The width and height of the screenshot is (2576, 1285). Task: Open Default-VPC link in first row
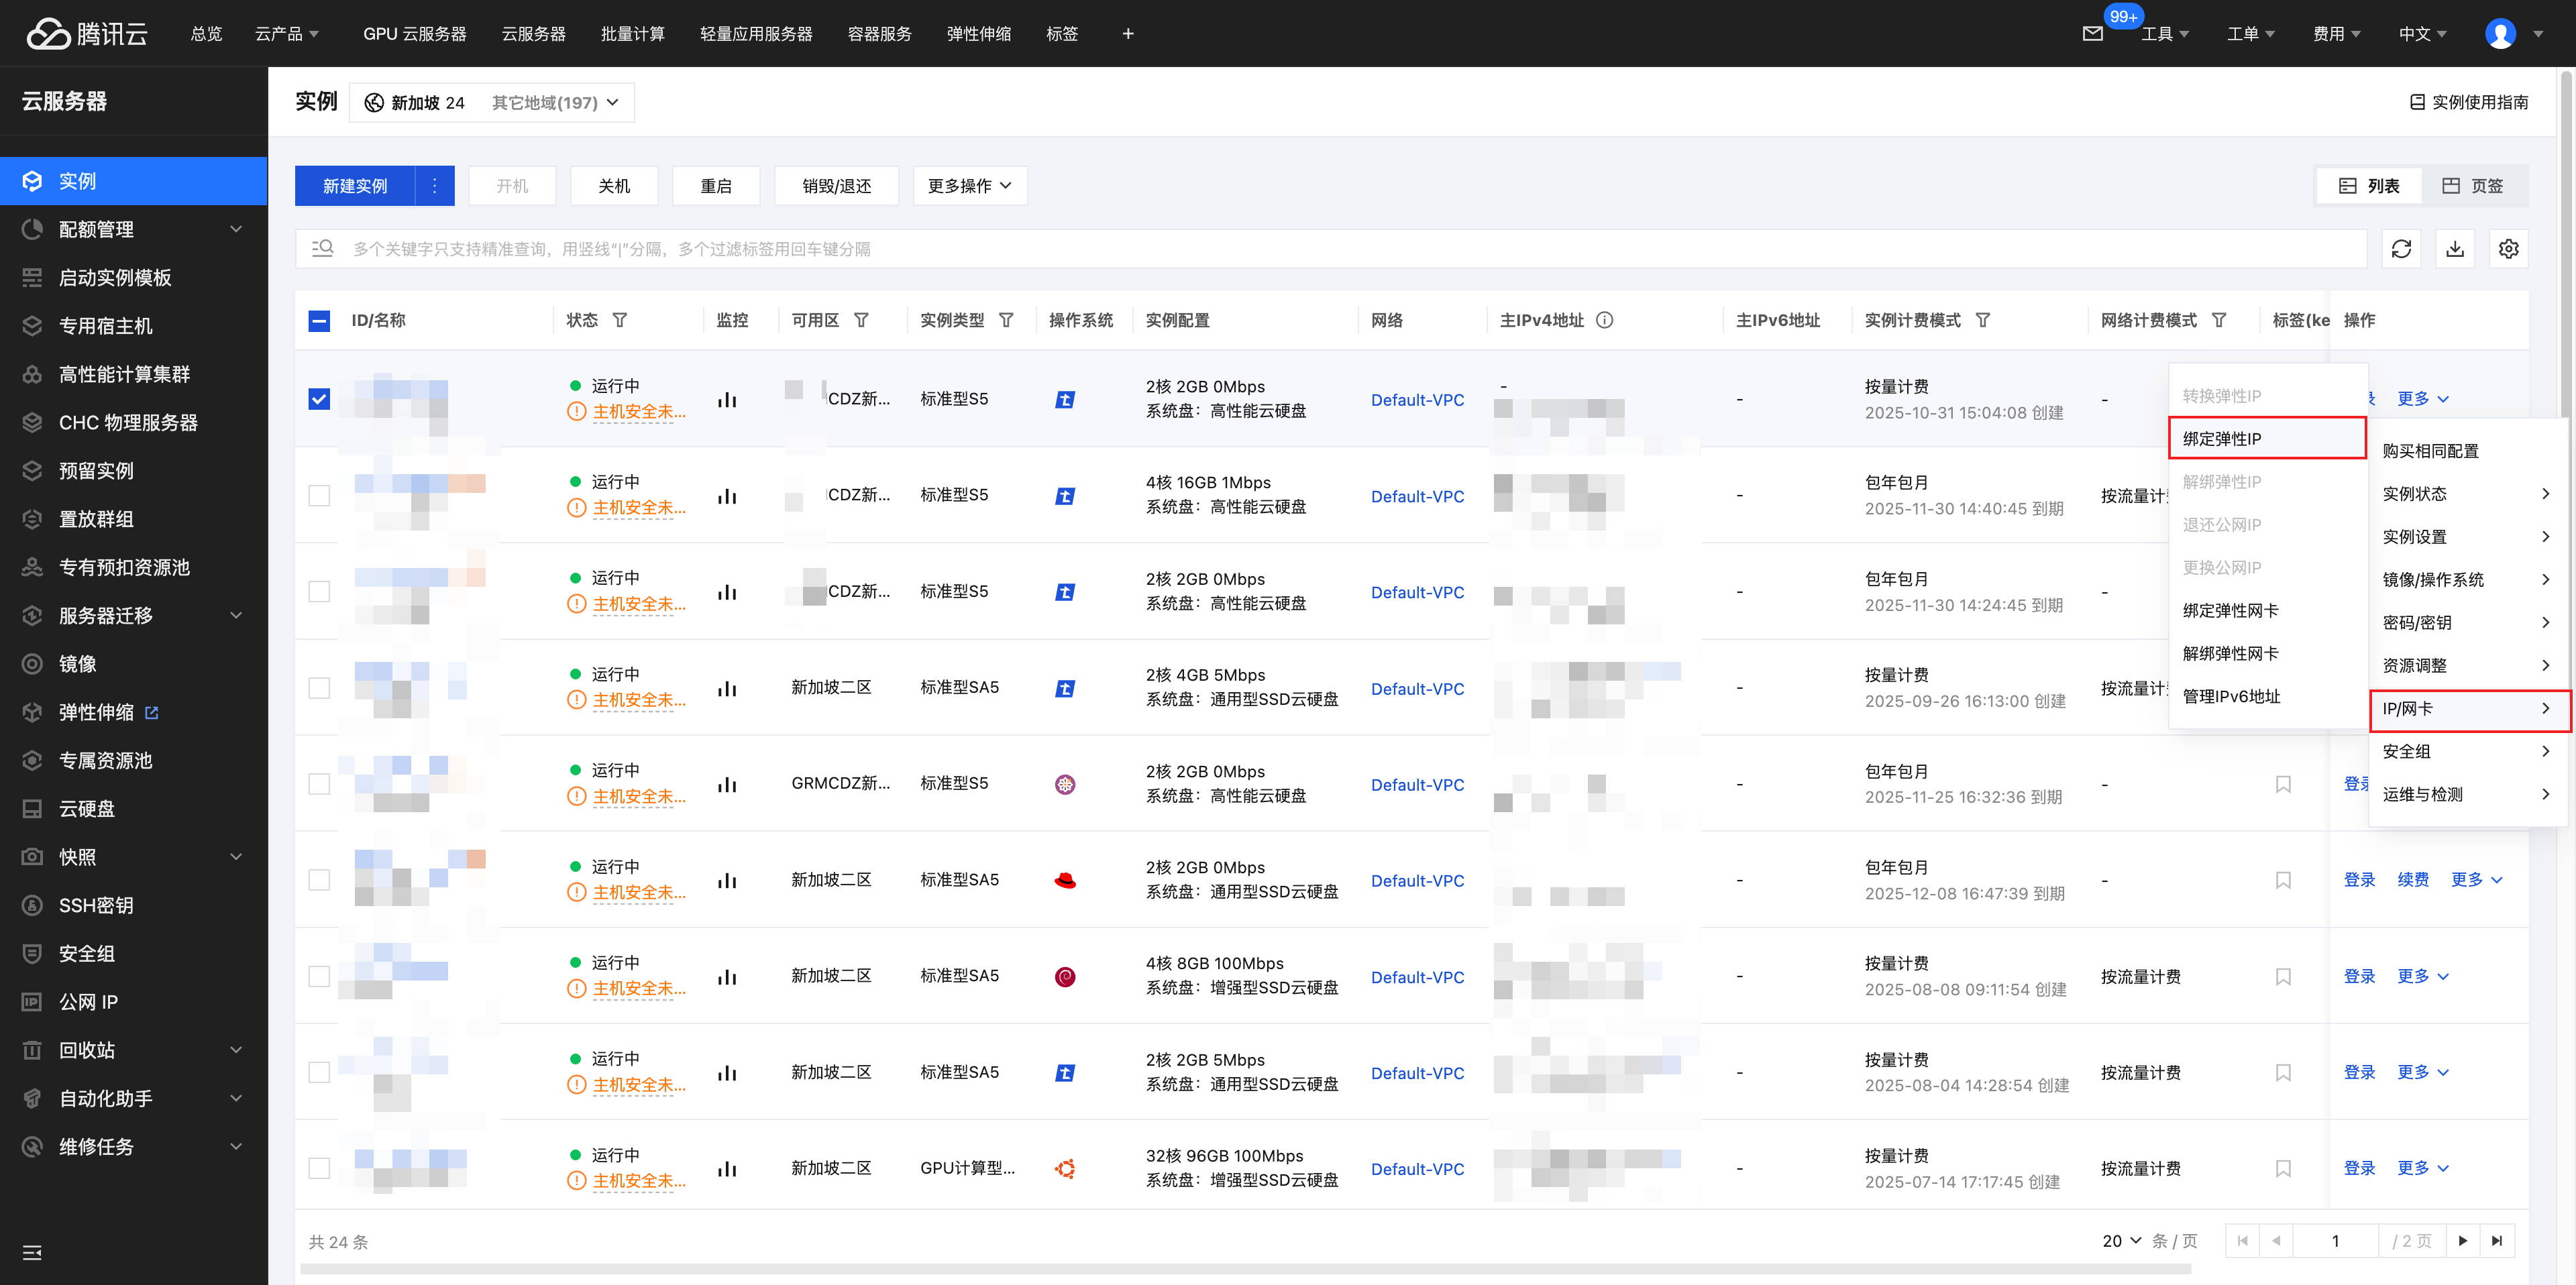tap(1417, 400)
